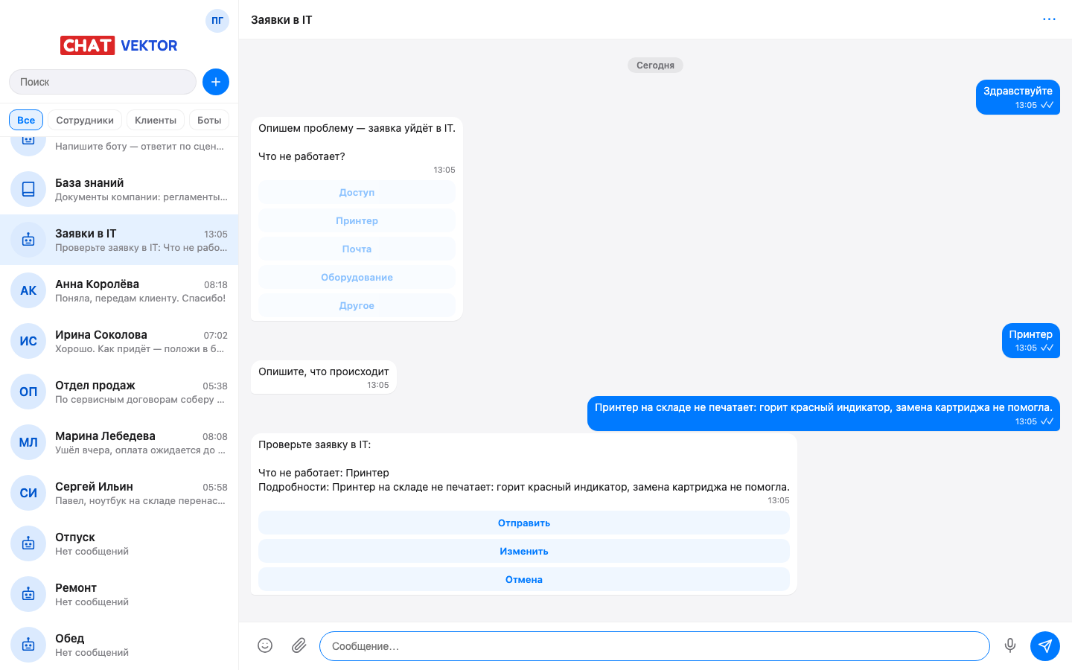This screenshot has height=670, width=1072.
Task: Click the Отпуск bot avatar icon
Action: [28, 543]
